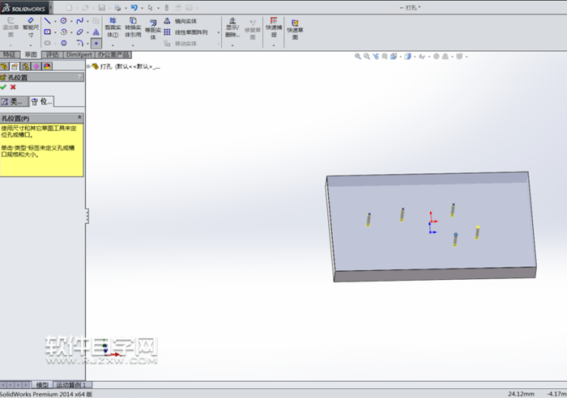Screen dimensions: 567x398
Task: Open the ConfigurationManager tab icon
Action: click(25, 66)
